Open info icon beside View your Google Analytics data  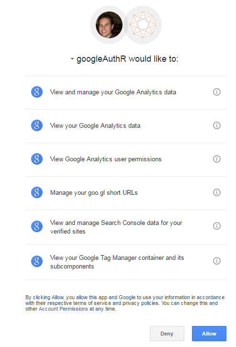point(216,125)
